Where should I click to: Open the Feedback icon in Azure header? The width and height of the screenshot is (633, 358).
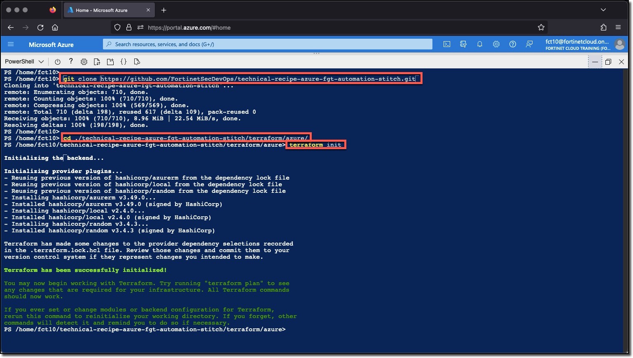[529, 44]
